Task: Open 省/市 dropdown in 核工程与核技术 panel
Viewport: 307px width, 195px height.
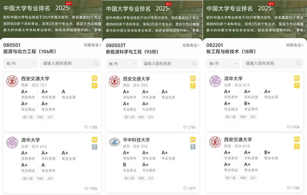Action: point(223,63)
